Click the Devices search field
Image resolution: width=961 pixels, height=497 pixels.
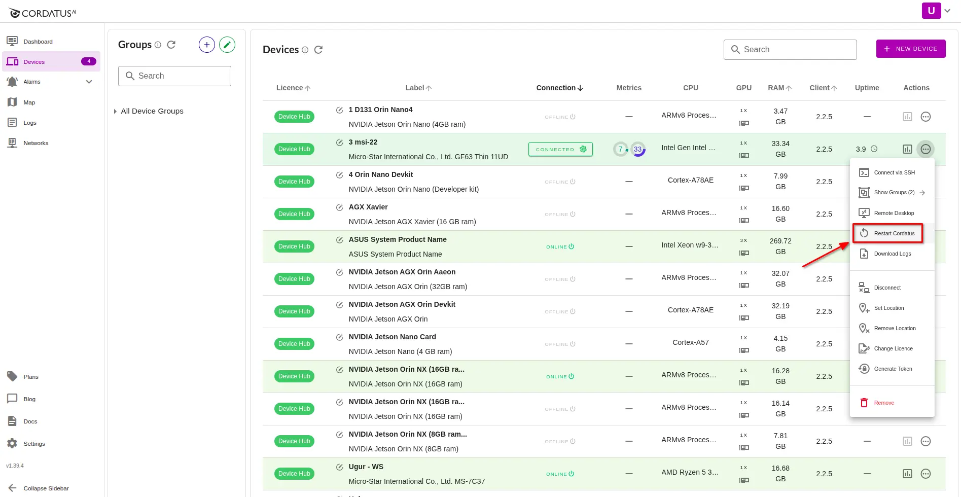coord(790,49)
